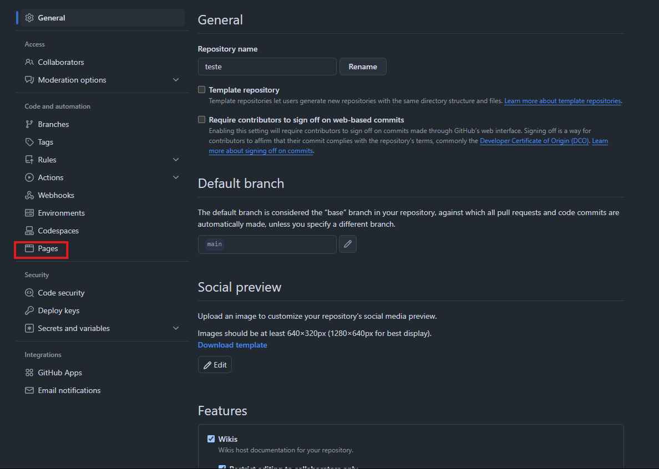
Task: Click the git branch icon beside Branches
Action: (x=29, y=124)
